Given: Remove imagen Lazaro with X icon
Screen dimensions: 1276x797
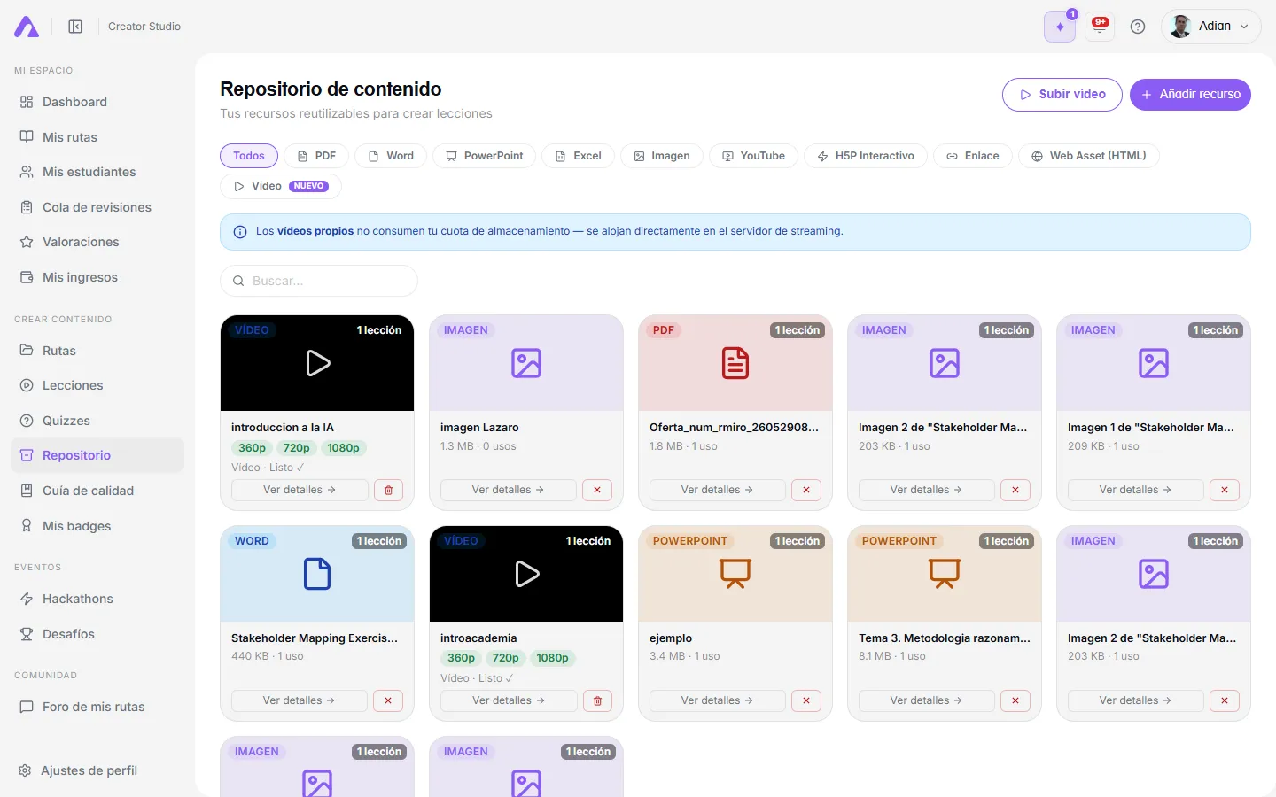Looking at the screenshot, I should tap(597, 490).
